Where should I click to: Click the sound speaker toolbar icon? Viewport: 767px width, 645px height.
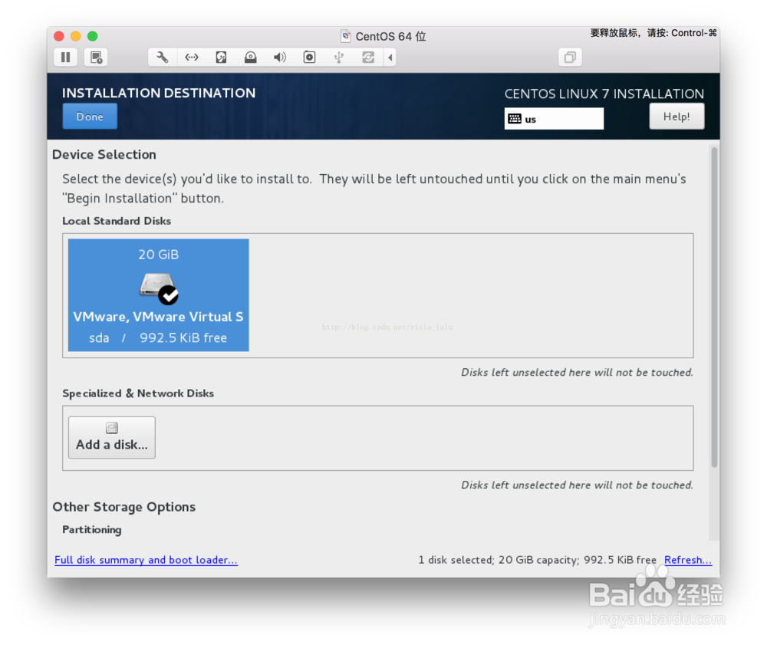(280, 58)
